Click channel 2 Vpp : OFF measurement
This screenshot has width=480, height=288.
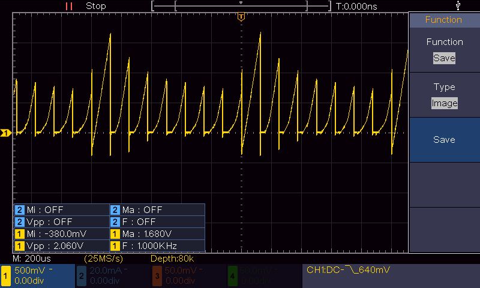click(x=62, y=222)
